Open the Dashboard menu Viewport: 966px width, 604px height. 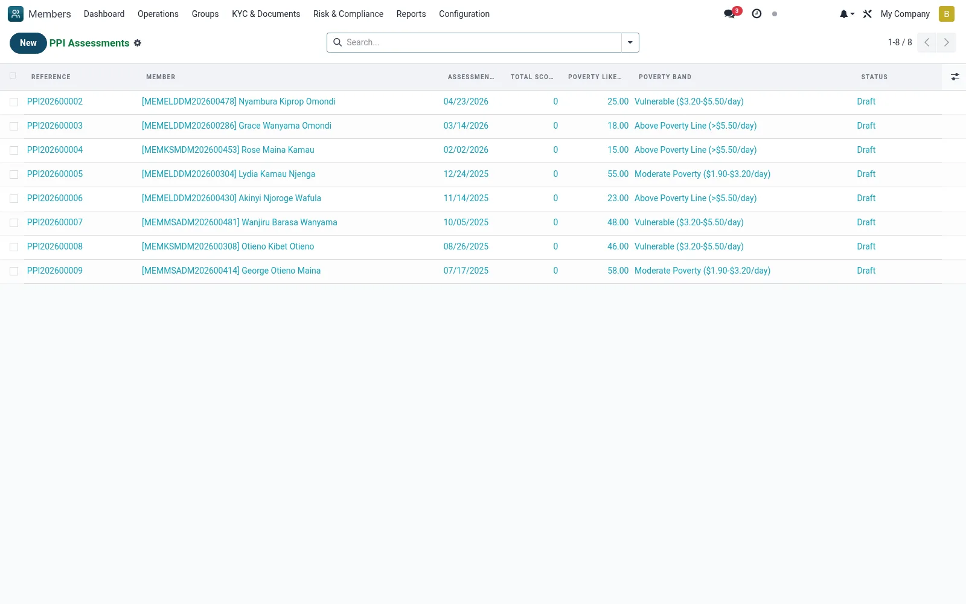104,14
